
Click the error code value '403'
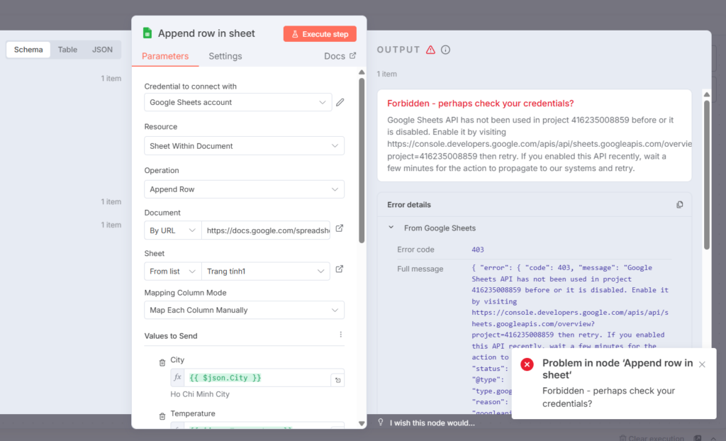pos(478,250)
